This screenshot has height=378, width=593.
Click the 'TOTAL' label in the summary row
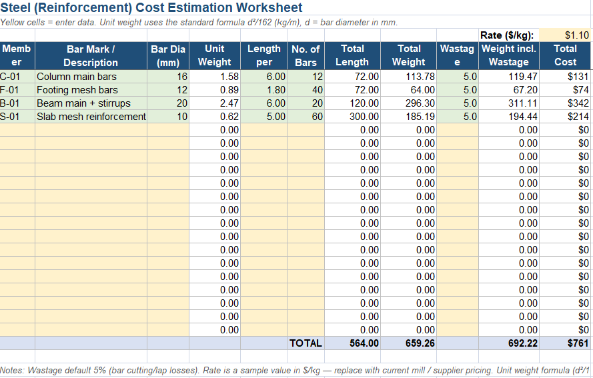[x=306, y=343]
